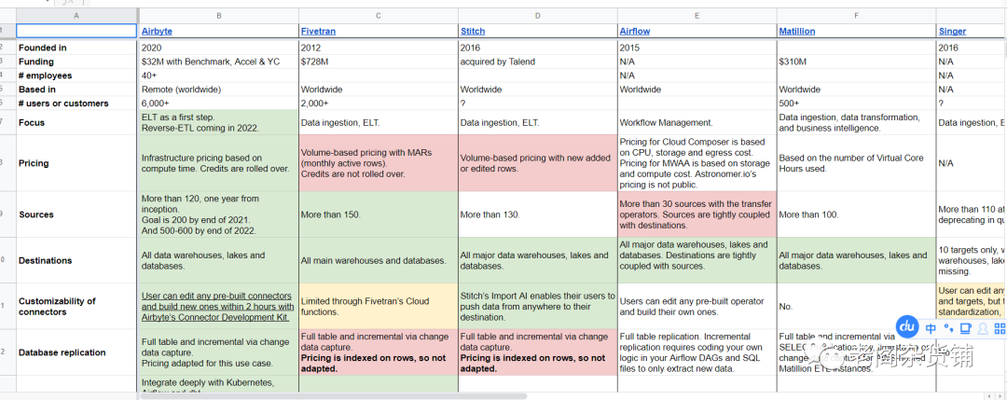This screenshot has width=1007, height=400.
Task: Follow the underlined Airbyte connector customizability link
Action: [x=216, y=306]
